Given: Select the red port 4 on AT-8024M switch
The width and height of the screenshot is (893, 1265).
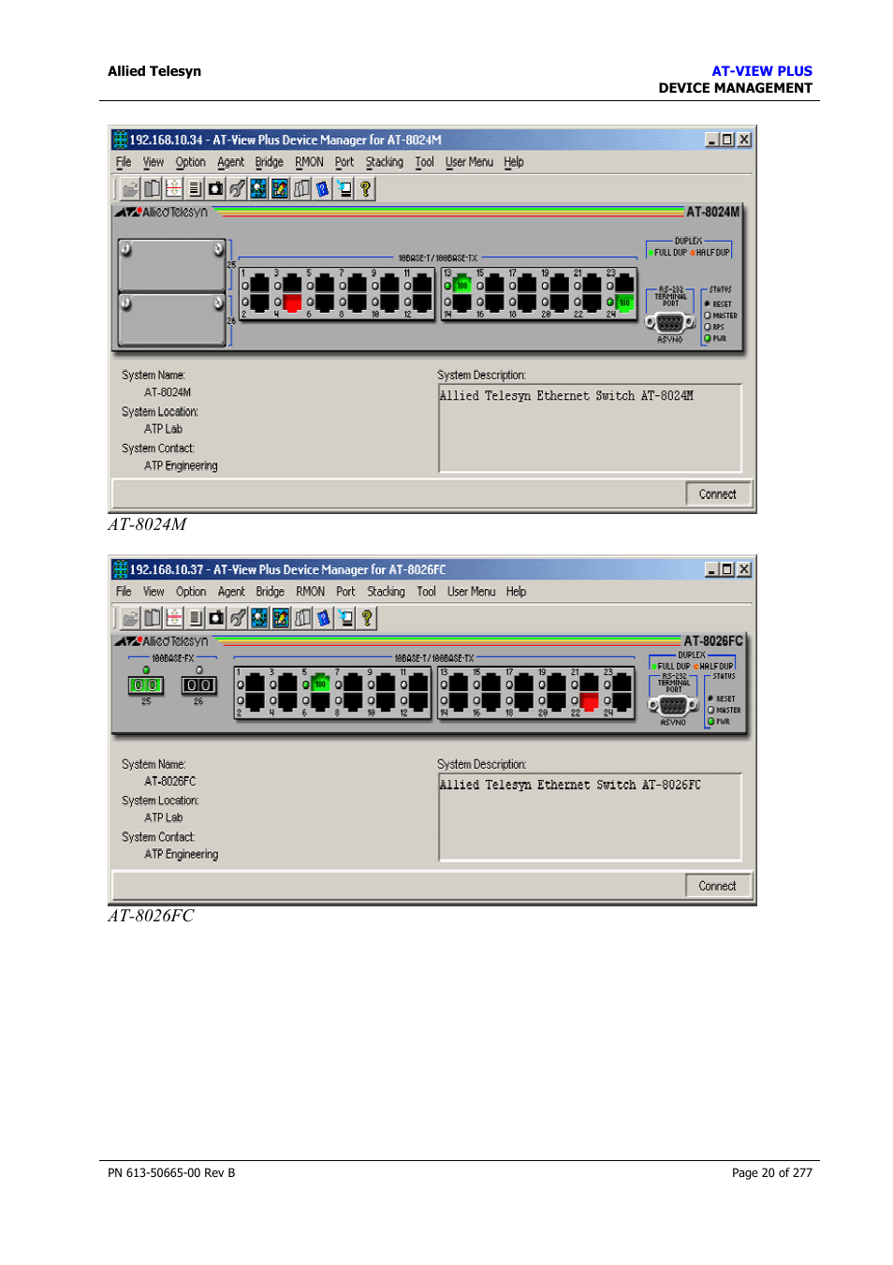Looking at the screenshot, I should (292, 302).
